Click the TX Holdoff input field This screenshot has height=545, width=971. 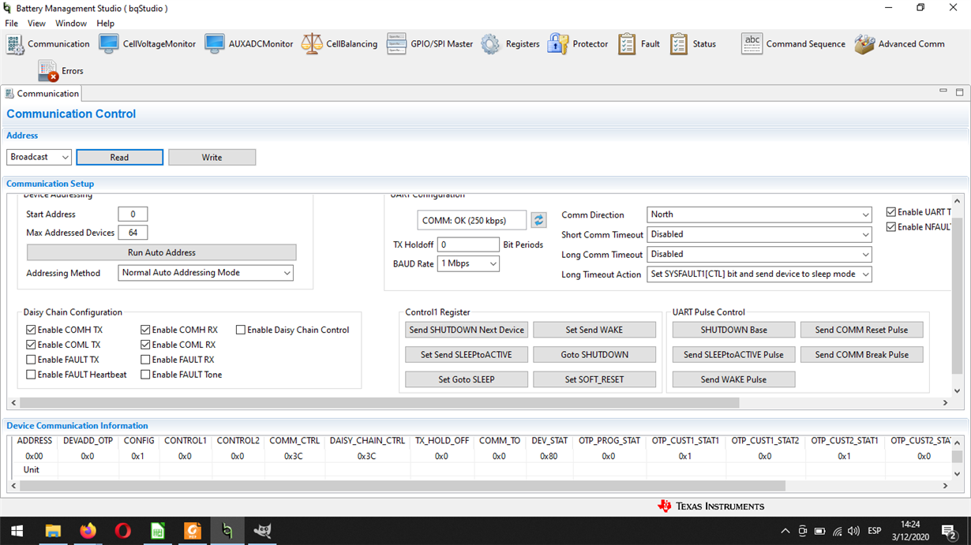pyautogui.click(x=468, y=245)
